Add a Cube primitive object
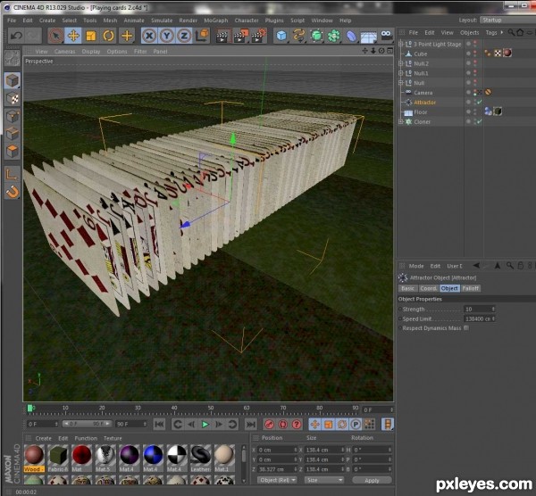The image size is (536, 496). coord(281,36)
